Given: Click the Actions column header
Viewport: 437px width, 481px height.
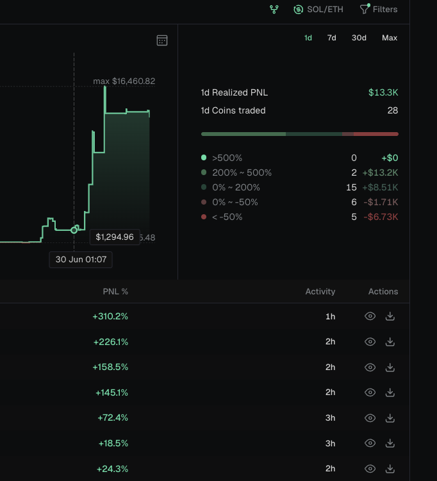Looking at the screenshot, I should pos(383,291).
